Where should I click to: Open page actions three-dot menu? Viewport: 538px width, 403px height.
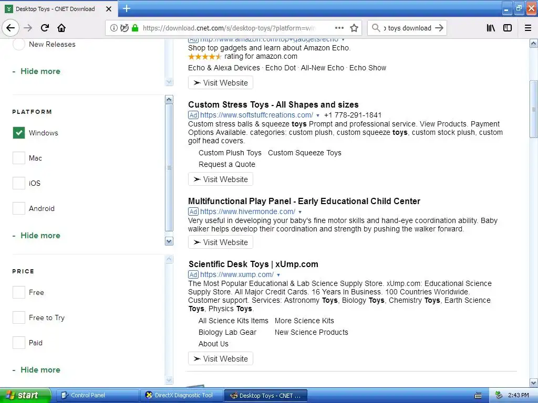tap(339, 28)
